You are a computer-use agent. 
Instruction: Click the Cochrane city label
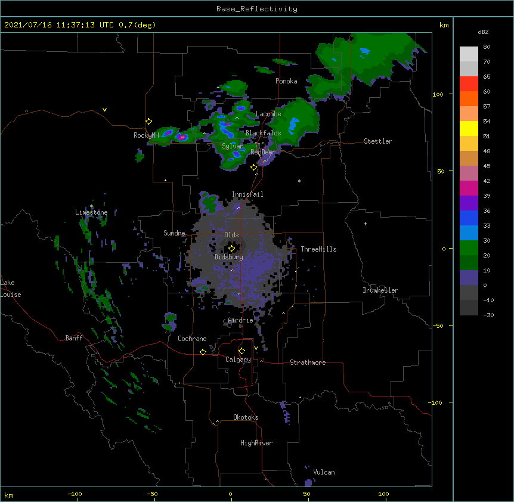coord(192,339)
